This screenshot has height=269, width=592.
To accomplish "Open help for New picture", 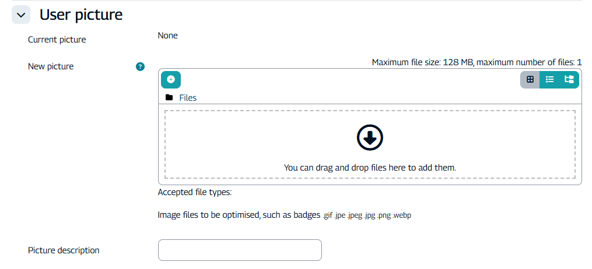I will [140, 66].
